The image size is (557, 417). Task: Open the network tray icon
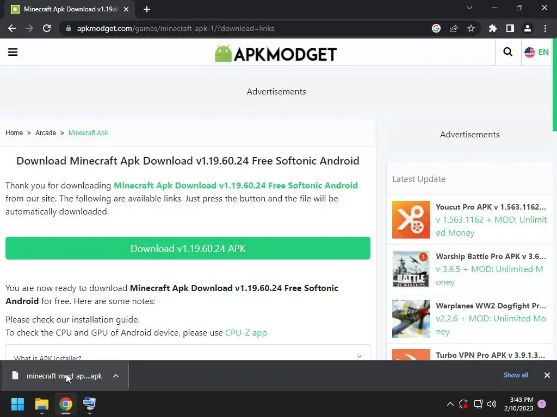pyautogui.click(x=478, y=404)
